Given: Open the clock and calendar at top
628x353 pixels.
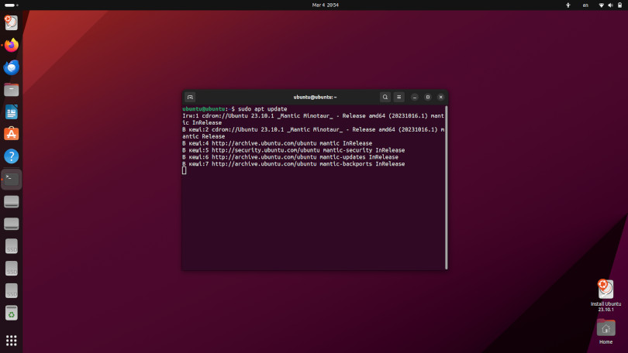Looking at the screenshot, I should 325,5.
